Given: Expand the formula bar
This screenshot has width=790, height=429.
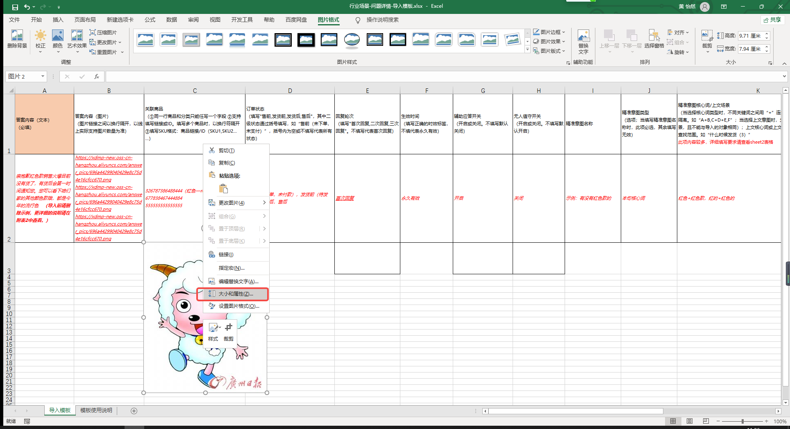Looking at the screenshot, I should (784, 76).
